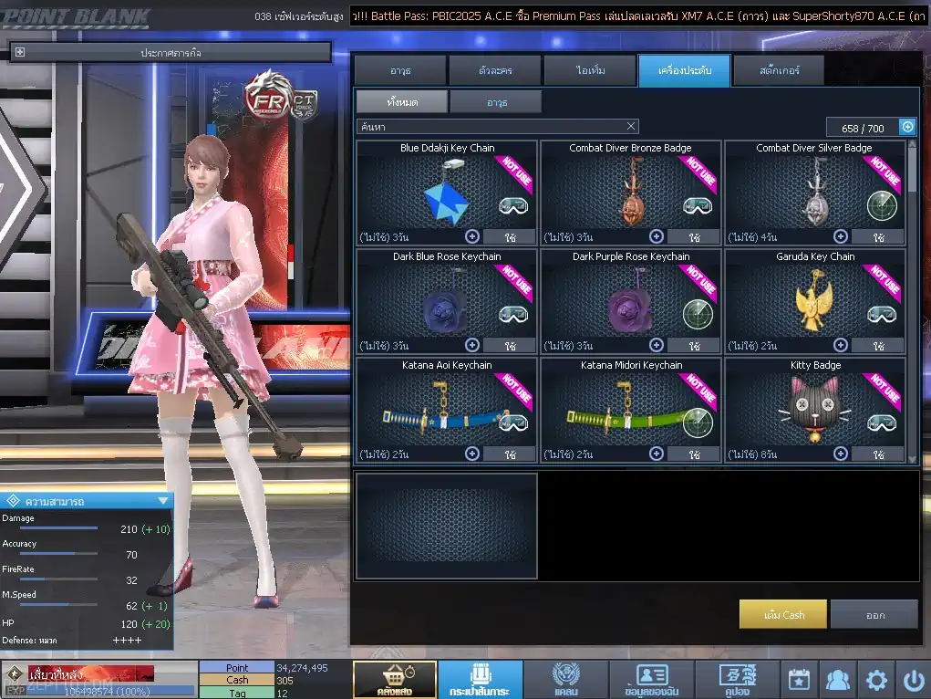Open the shop basket icon in bottom bar
931x699 pixels.
coord(395,679)
